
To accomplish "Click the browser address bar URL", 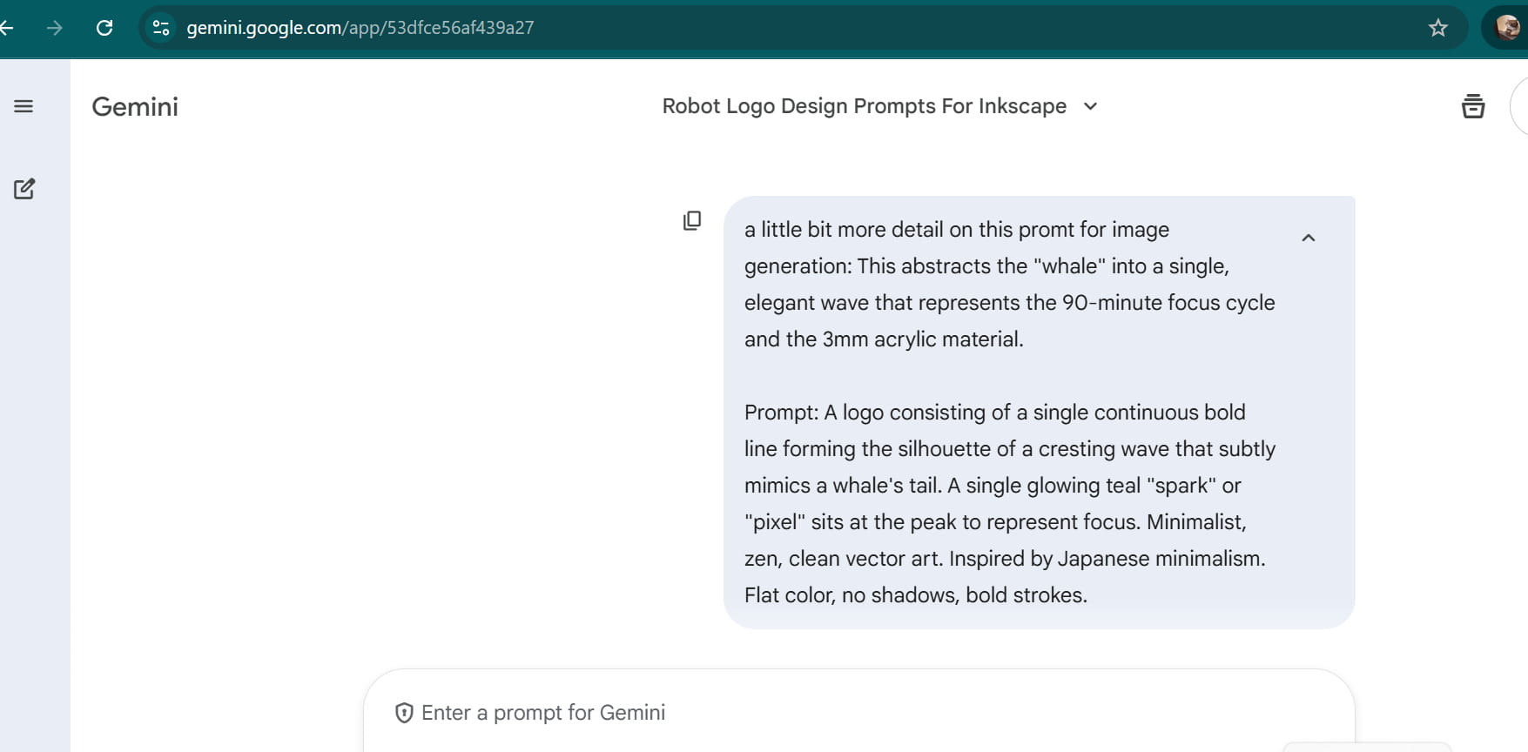I will coord(360,28).
